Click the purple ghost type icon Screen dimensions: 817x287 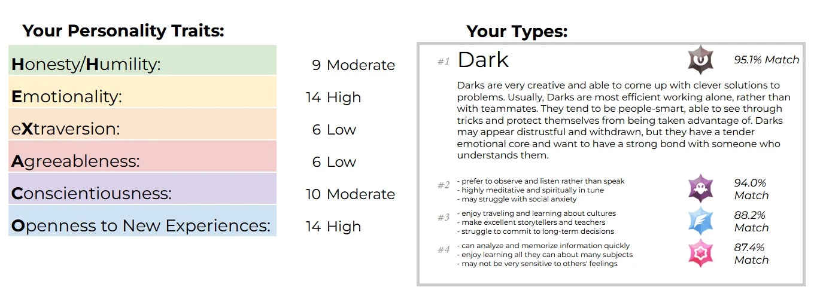(x=699, y=189)
